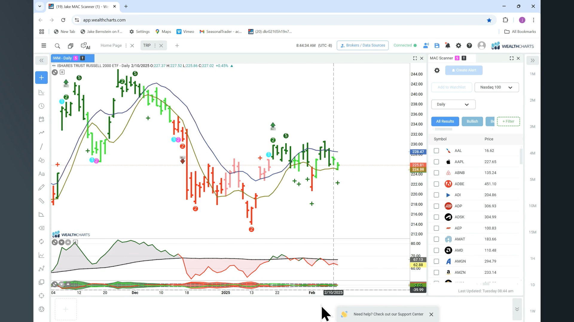The image size is (574, 322).
Task: Select the text Aa annotation tool
Action: pos(41,174)
